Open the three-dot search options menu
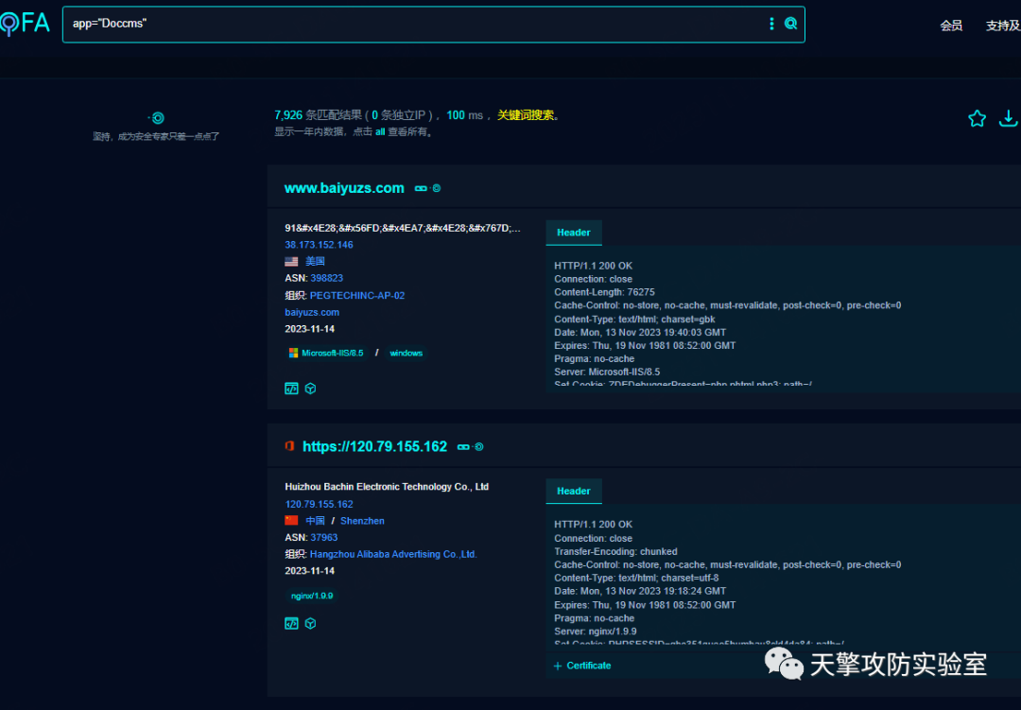1021x710 pixels. (x=771, y=24)
